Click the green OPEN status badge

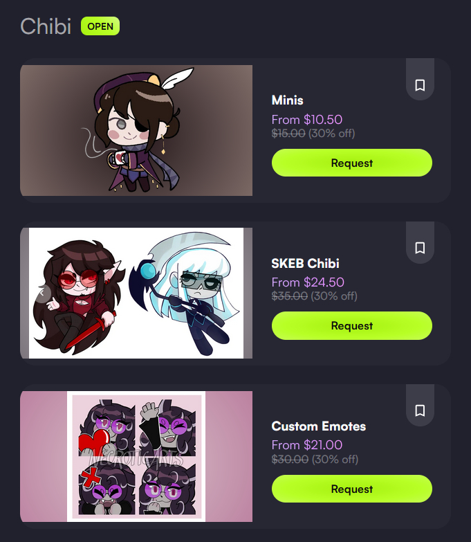[100, 26]
